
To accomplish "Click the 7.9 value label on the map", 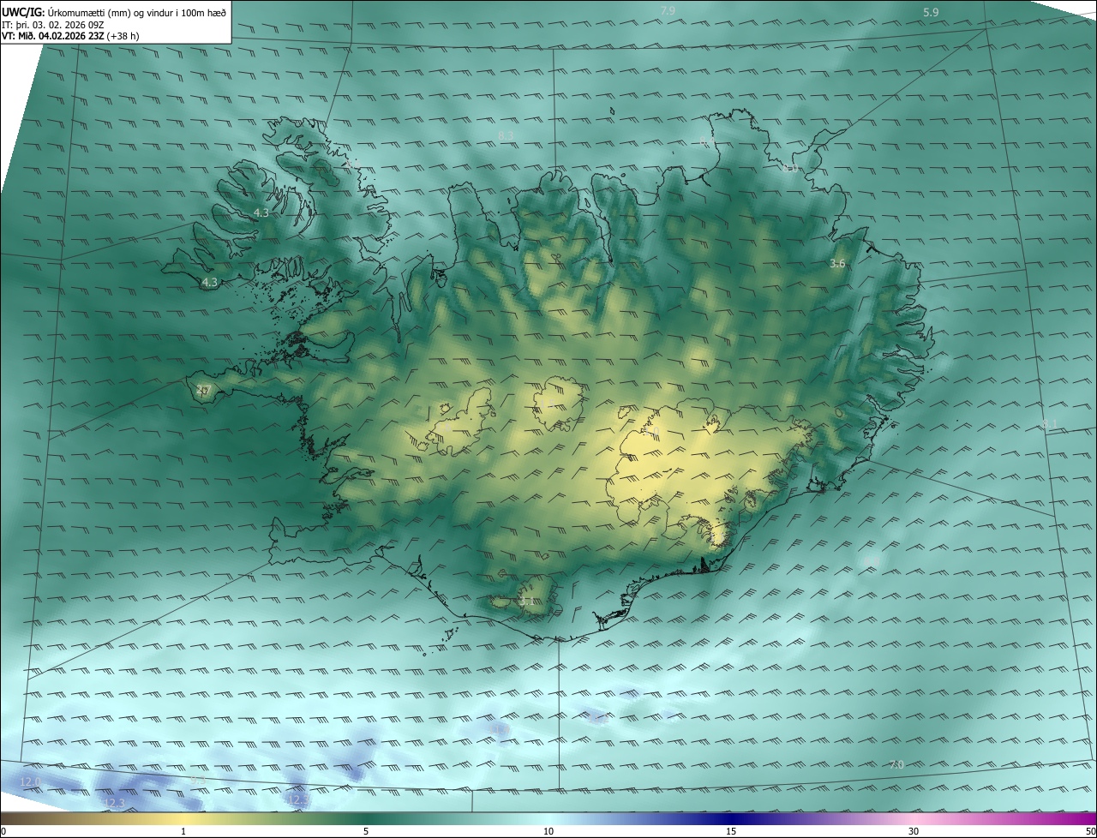I will [x=668, y=10].
